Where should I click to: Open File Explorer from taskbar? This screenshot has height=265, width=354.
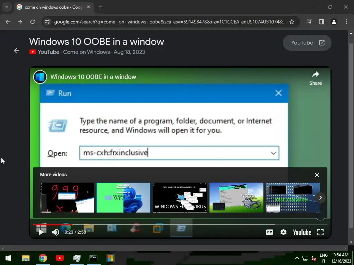[x=26, y=258]
